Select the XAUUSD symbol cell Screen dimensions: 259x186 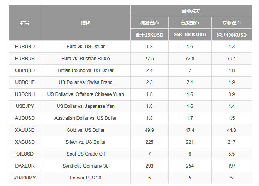tap(25, 130)
